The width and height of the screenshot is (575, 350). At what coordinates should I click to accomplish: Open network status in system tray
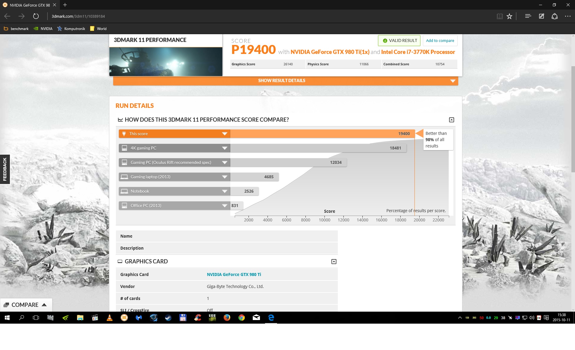[525, 318]
